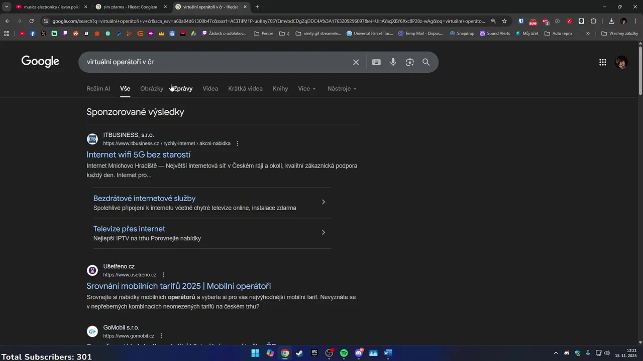Expand Televize přes internet chevron

(x=324, y=233)
